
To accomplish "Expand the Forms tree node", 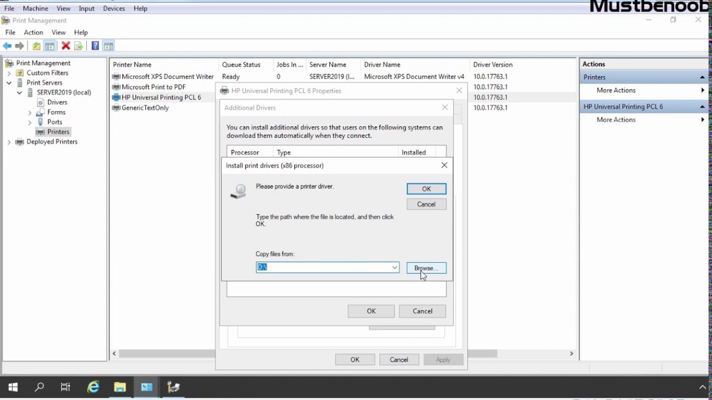I will click(30, 112).
